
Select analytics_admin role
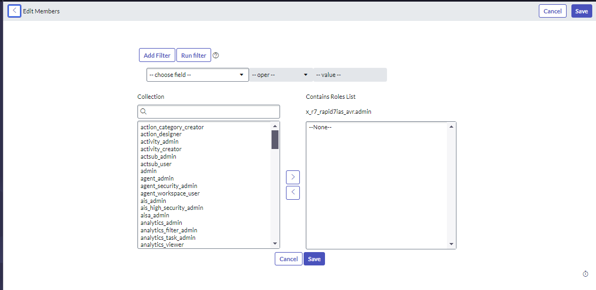click(x=161, y=223)
